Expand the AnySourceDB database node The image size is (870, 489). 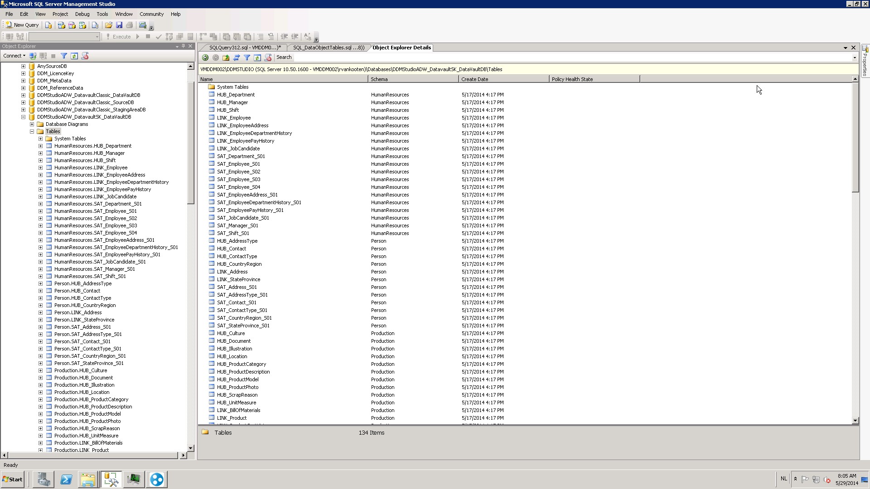tap(23, 66)
